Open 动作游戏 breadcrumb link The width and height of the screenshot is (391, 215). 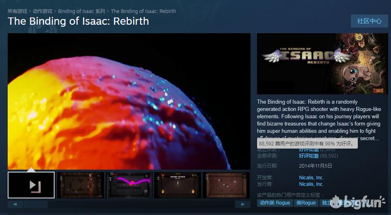click(x=43, y=11)
